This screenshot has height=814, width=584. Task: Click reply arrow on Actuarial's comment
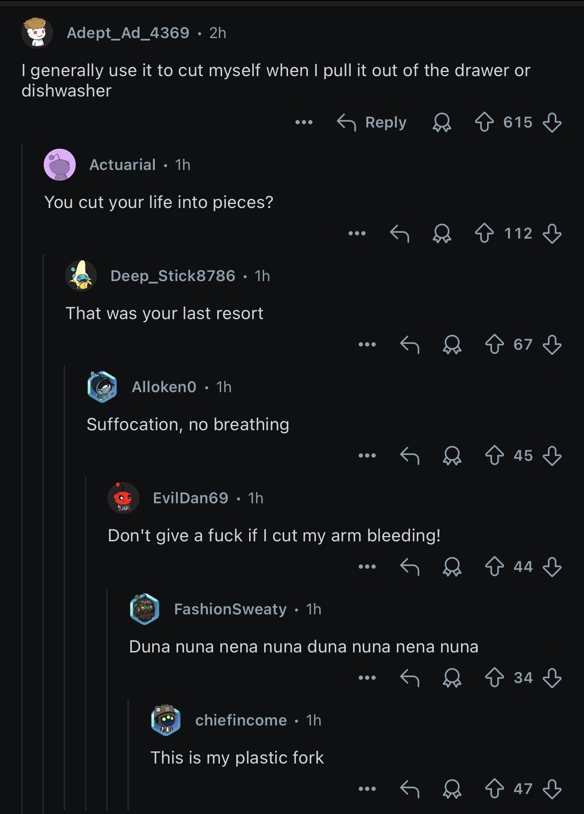pyautogui.click(x=400, y=233)
